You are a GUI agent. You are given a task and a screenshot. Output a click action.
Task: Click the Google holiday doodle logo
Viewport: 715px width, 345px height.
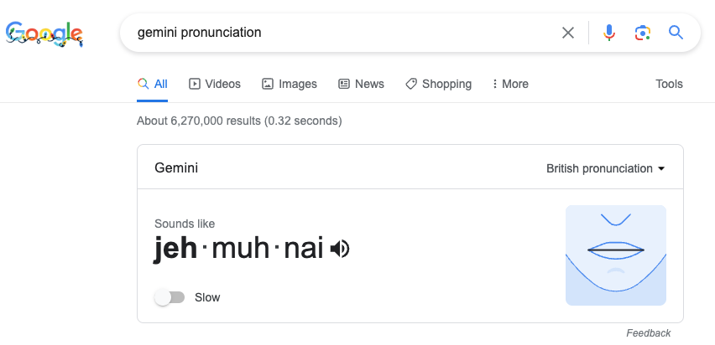44,34
